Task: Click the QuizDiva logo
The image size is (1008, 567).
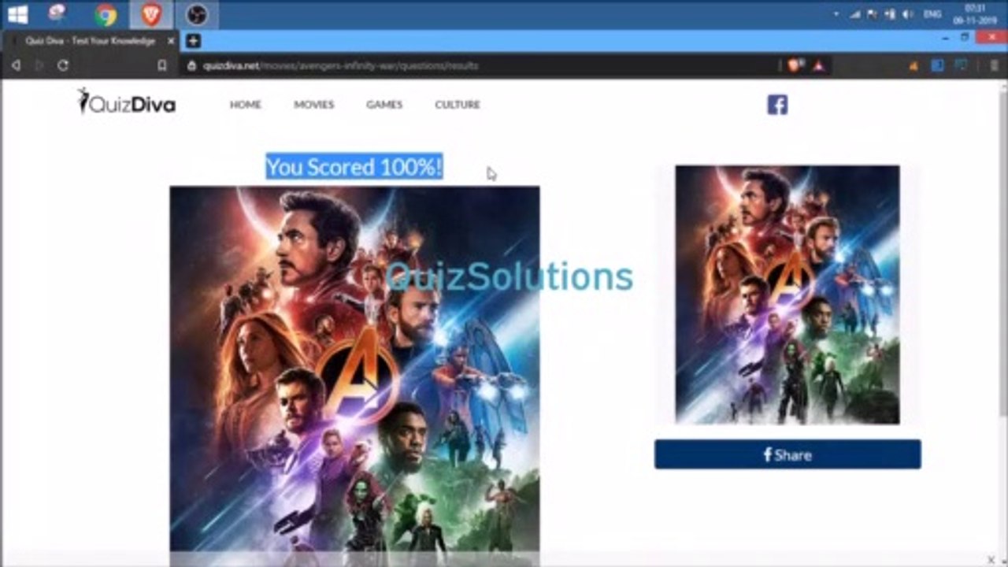Action: click(x=126, y=102)
